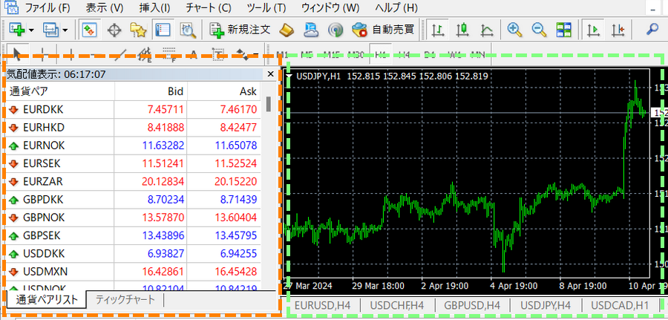668x320 pixels.
Task: Open the cloud VPS icon in toolbar
Action: [x=311, y=30]
